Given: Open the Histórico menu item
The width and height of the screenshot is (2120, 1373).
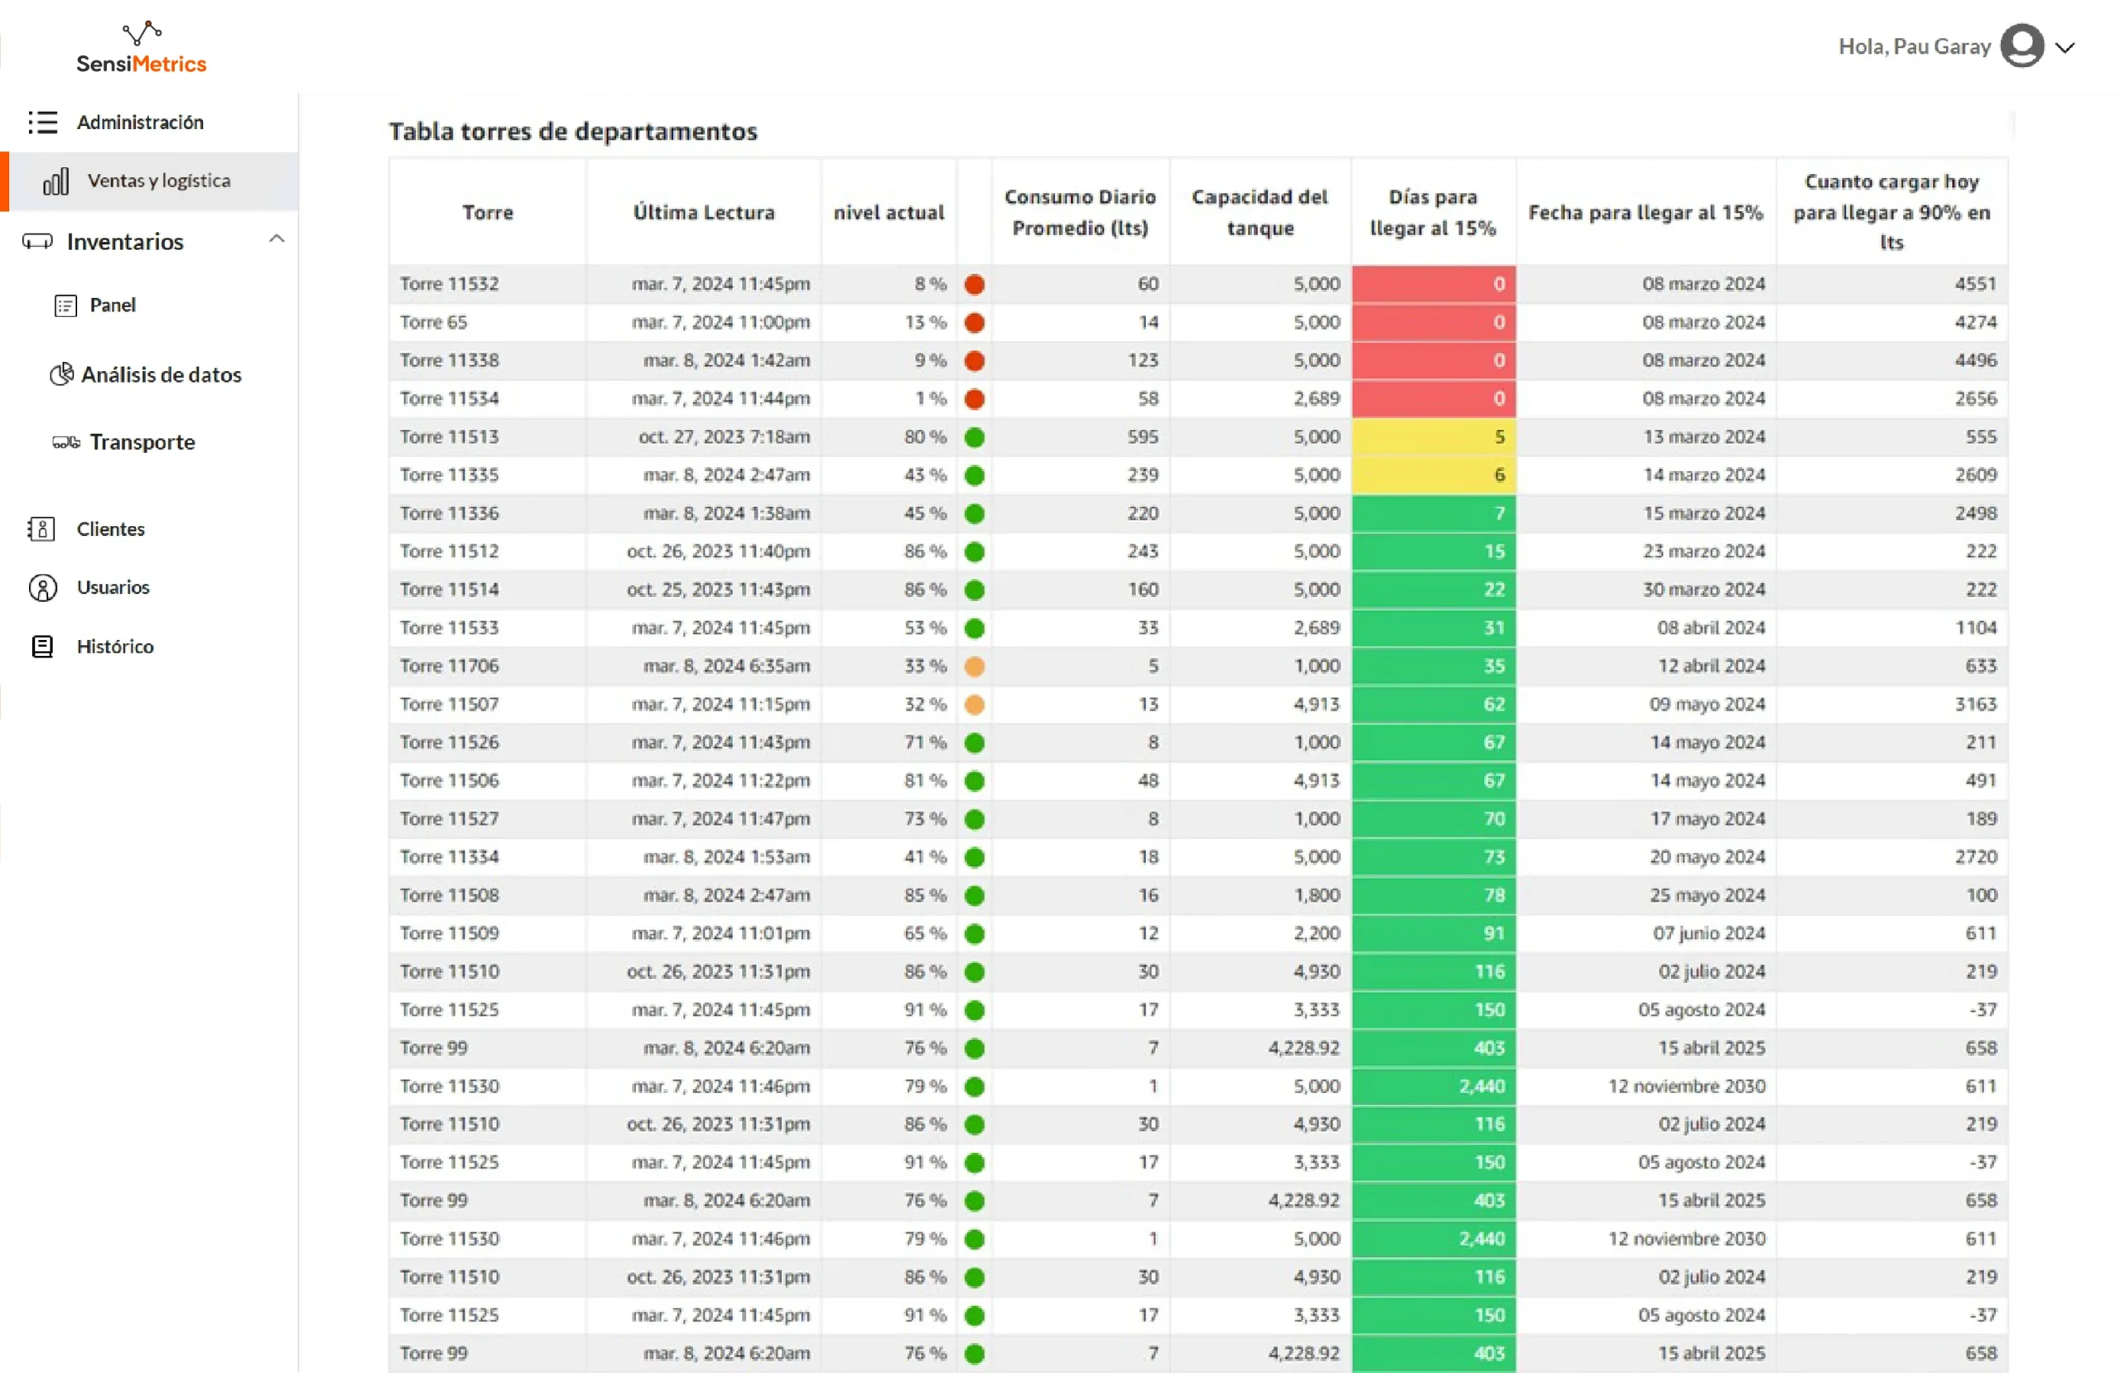Looking at the screenshot, I should tap(115, 647).
